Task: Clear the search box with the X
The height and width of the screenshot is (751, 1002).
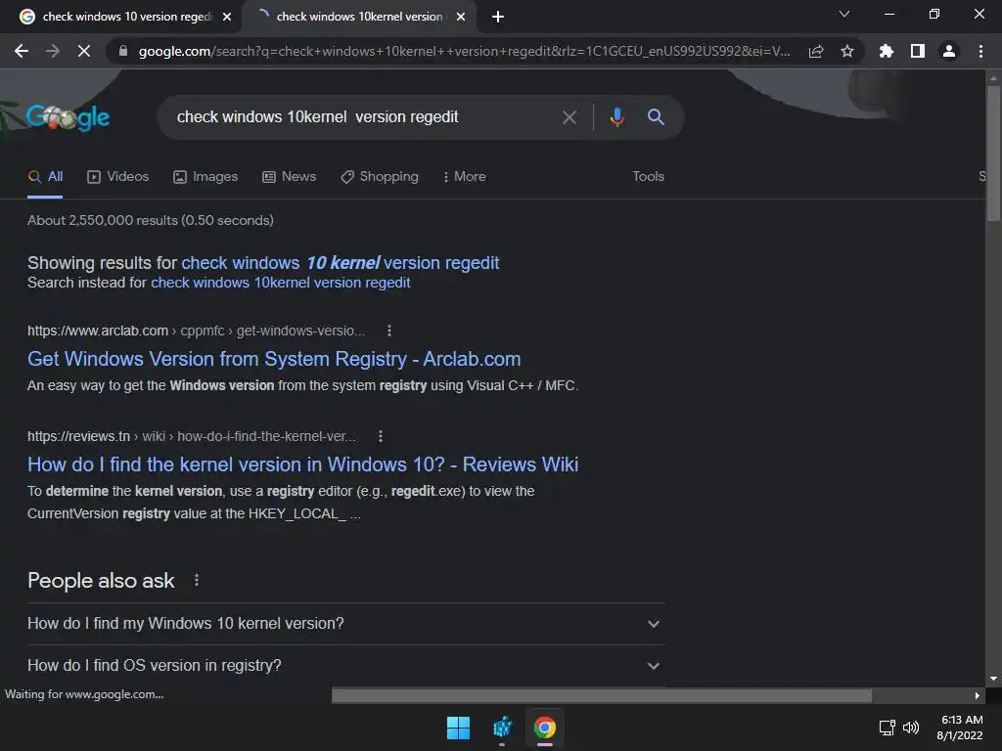Action: pyautogui.click(x=569, y=117)
